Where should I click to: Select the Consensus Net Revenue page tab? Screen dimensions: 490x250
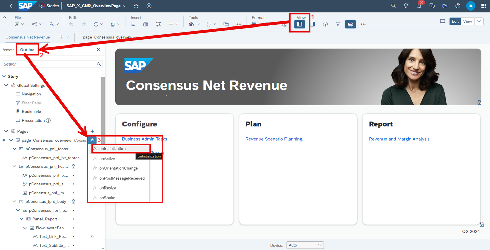[28, 37]
